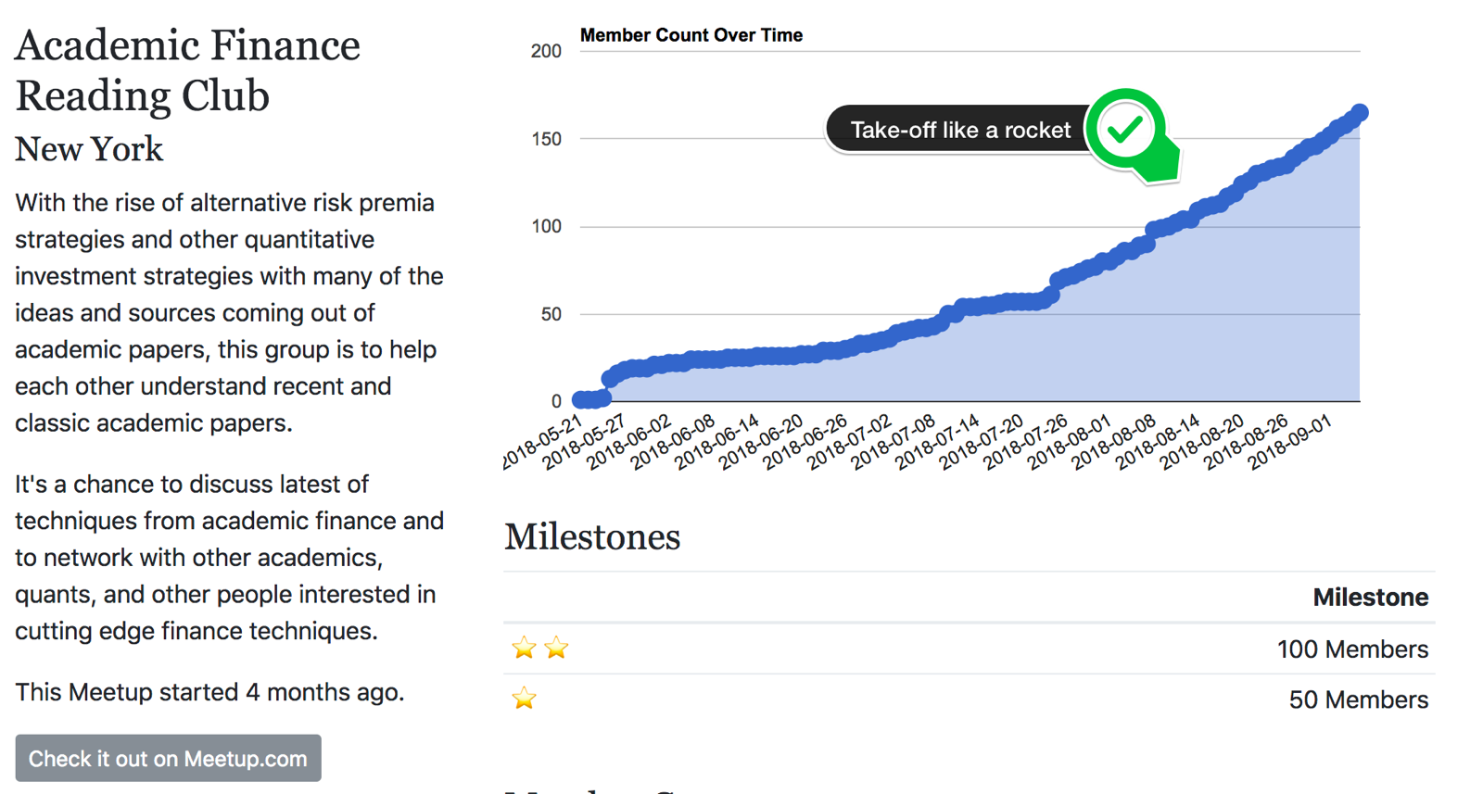Viewport: 1483px width, 794px height.
Task: Click the 2018-06-02 date axis label
Action: pos(627,442)
